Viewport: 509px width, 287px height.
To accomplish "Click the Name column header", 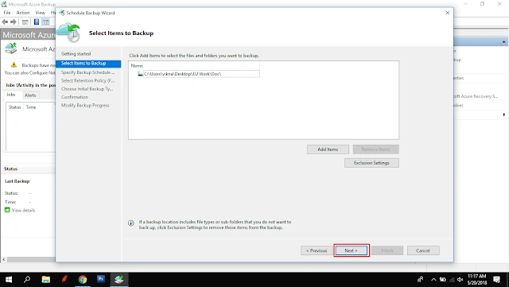I will click(137, 65).
